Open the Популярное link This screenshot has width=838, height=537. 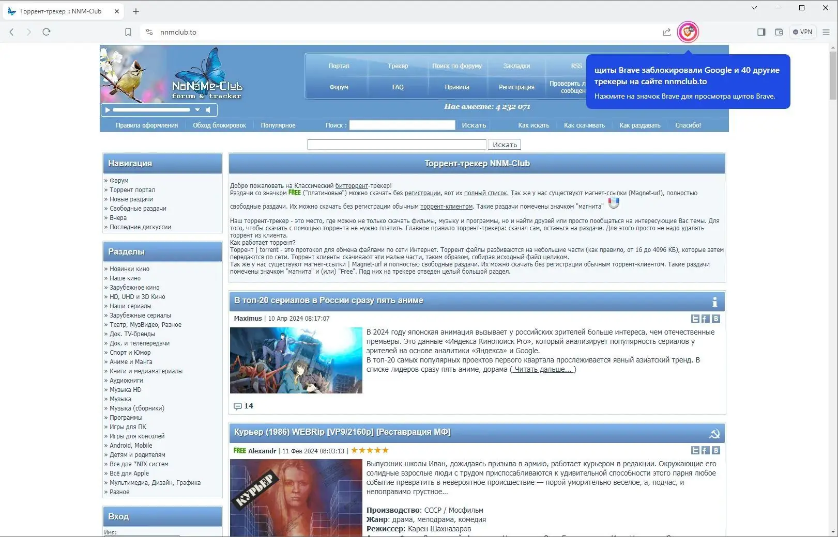(278, 125)
